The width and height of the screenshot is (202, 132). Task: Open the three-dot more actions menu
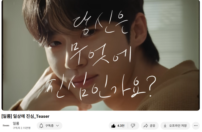click(x=196, y=125)
